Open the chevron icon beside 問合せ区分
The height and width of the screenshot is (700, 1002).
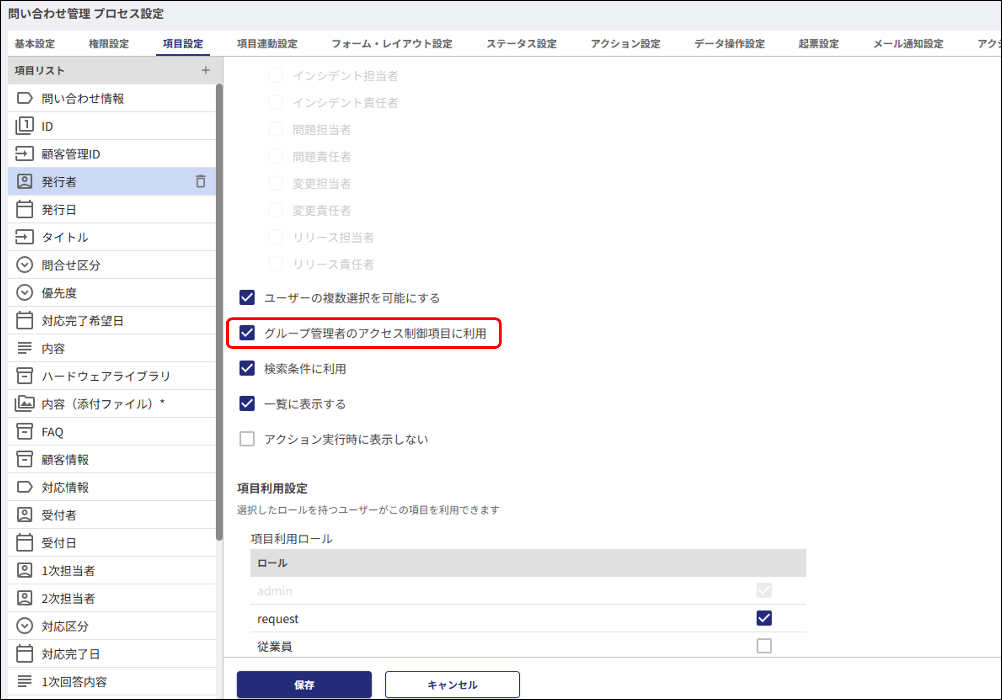tap(25, 265)
